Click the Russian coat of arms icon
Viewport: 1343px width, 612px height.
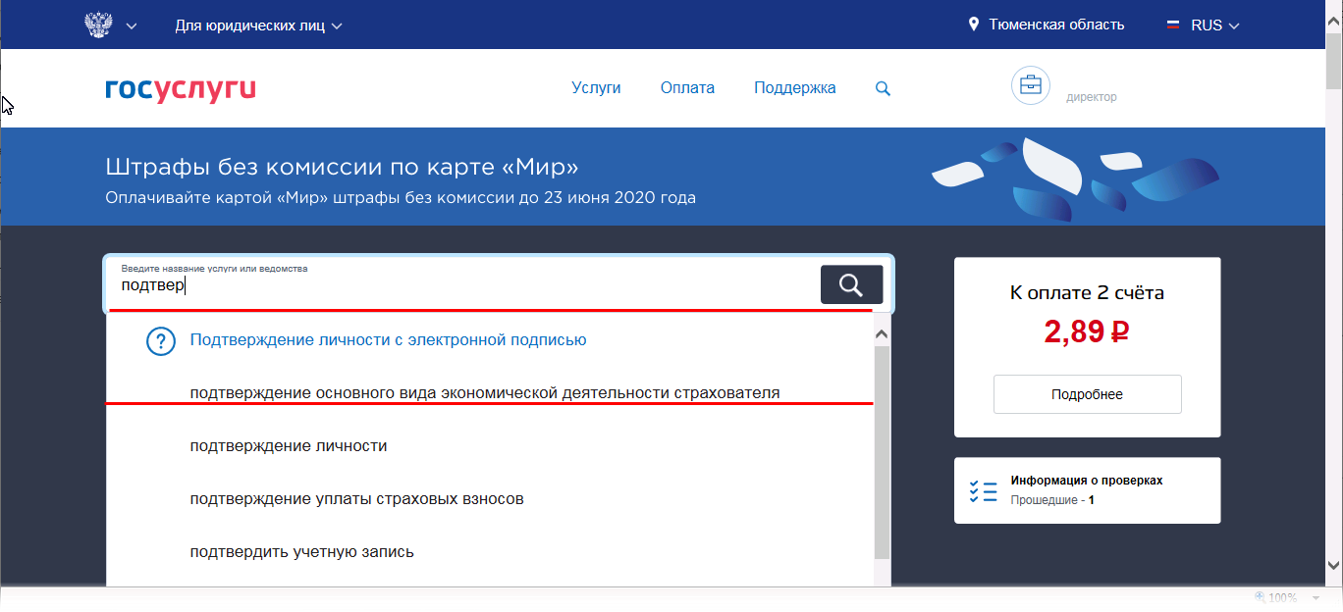point(98,25)
